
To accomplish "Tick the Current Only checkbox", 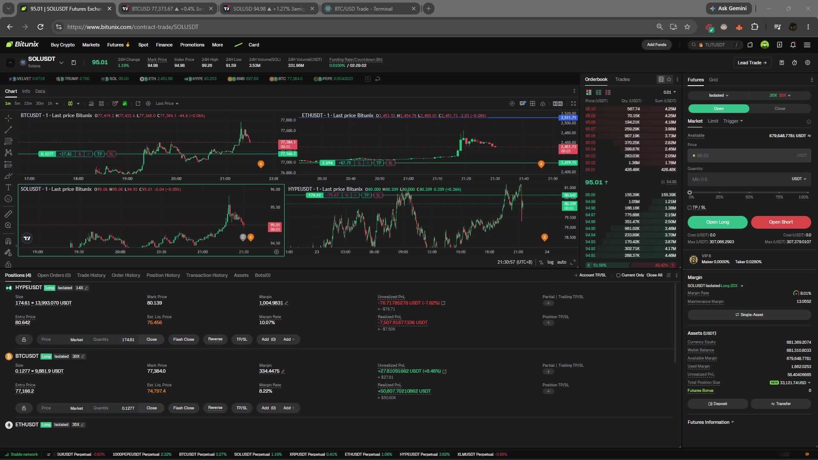I will [618, 276].
